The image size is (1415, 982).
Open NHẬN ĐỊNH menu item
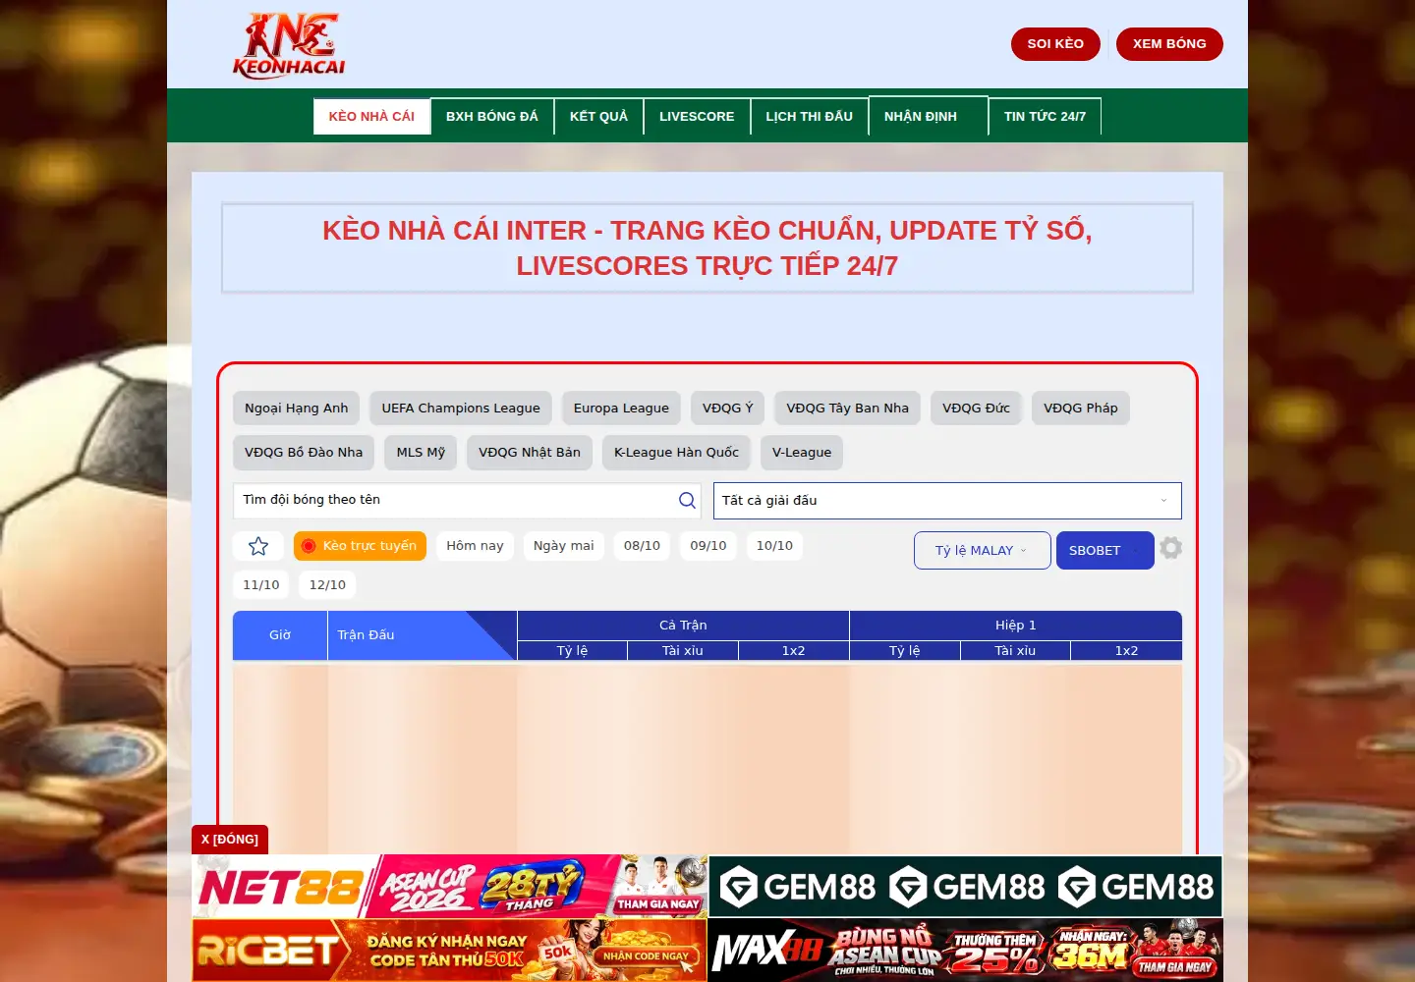coord(929,116)
